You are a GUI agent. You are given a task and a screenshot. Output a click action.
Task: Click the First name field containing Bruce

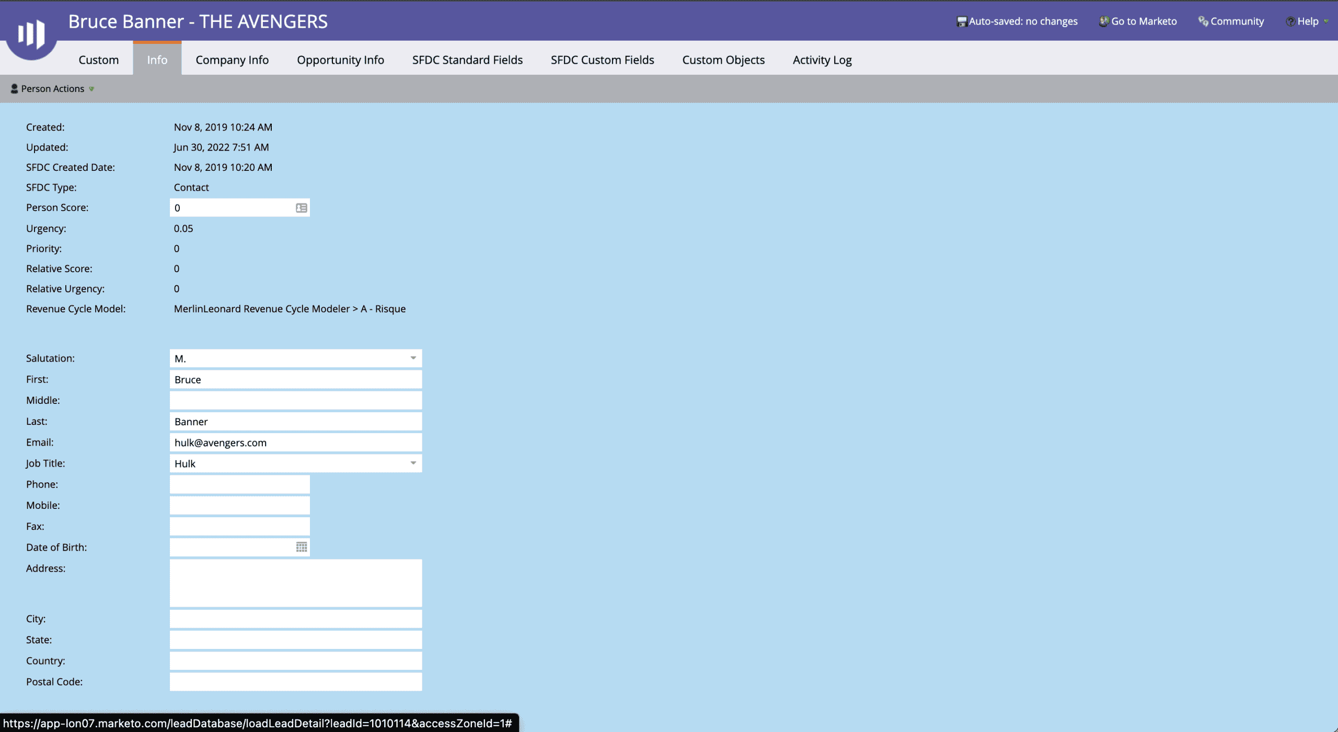[296, 379]
